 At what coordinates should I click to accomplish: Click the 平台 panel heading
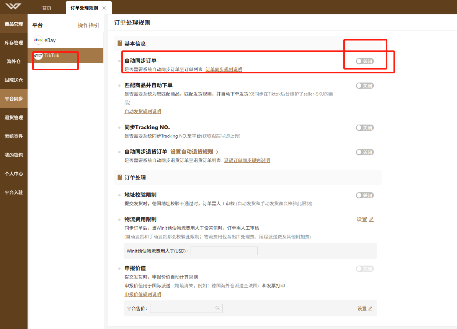pyautogui.click(x=37, y=25)
